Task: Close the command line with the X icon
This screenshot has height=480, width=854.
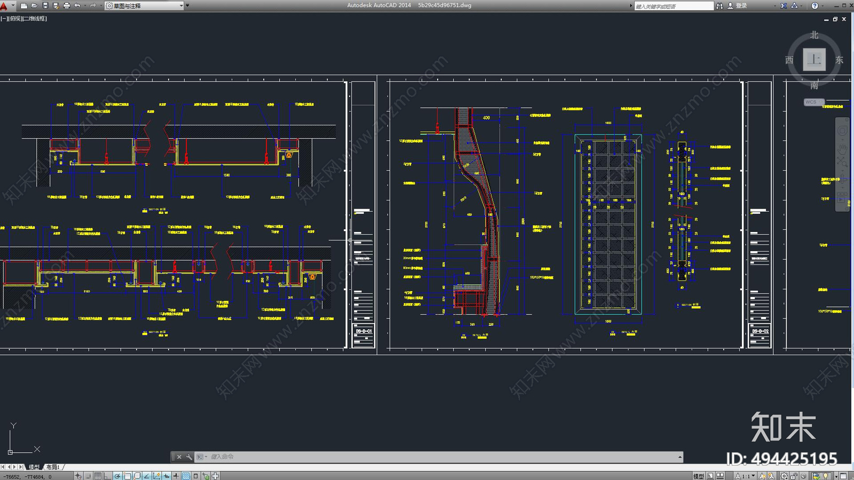Action: pos(179,457)
